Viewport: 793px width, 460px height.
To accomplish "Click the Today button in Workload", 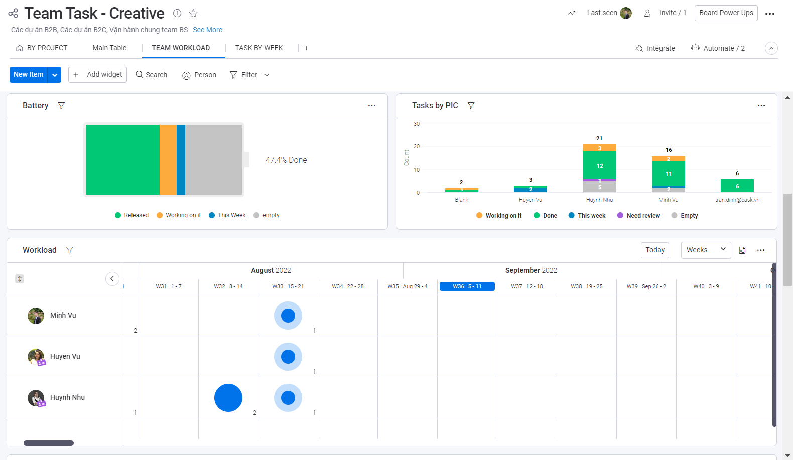I will coord(654,250).
